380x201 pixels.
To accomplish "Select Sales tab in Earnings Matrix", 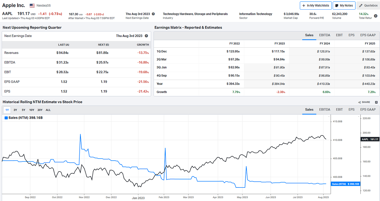I will coord(309,35).
